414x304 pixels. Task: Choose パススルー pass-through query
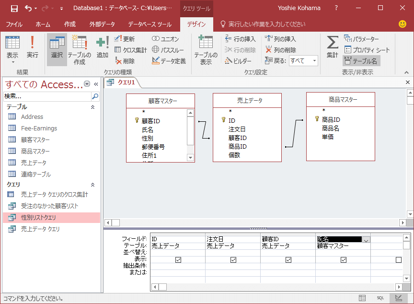click(168, 50)
